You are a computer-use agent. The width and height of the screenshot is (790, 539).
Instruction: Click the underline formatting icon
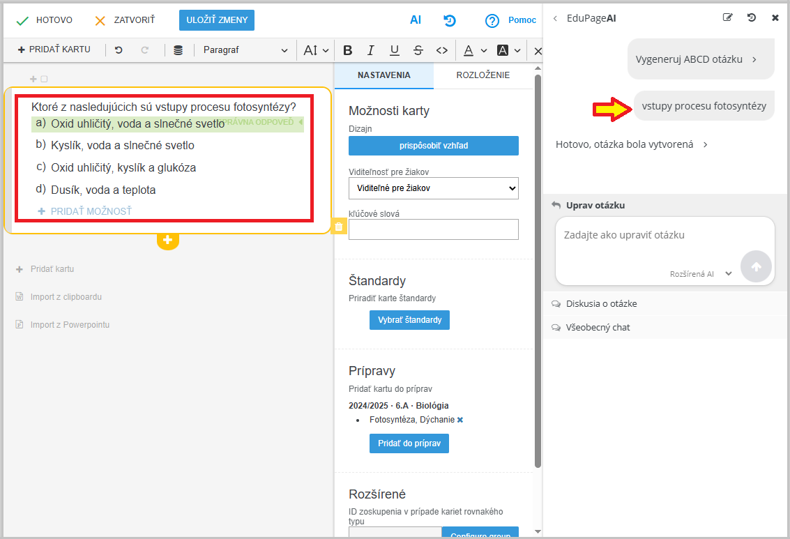tap(395, 50)
